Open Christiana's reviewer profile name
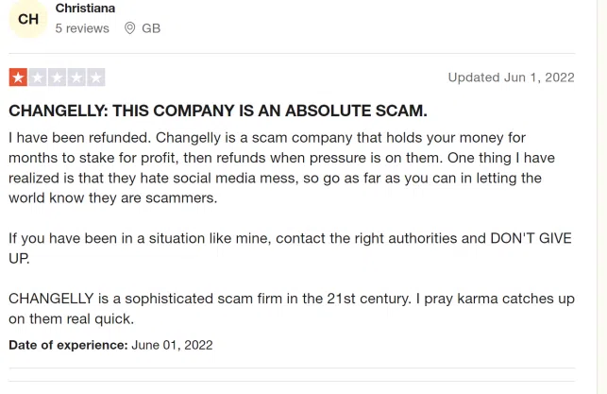The width and height of the screenshot is (607, 394). (x=85, y=9)
